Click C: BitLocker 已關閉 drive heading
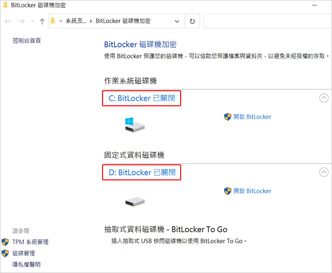 pos(142,98)
